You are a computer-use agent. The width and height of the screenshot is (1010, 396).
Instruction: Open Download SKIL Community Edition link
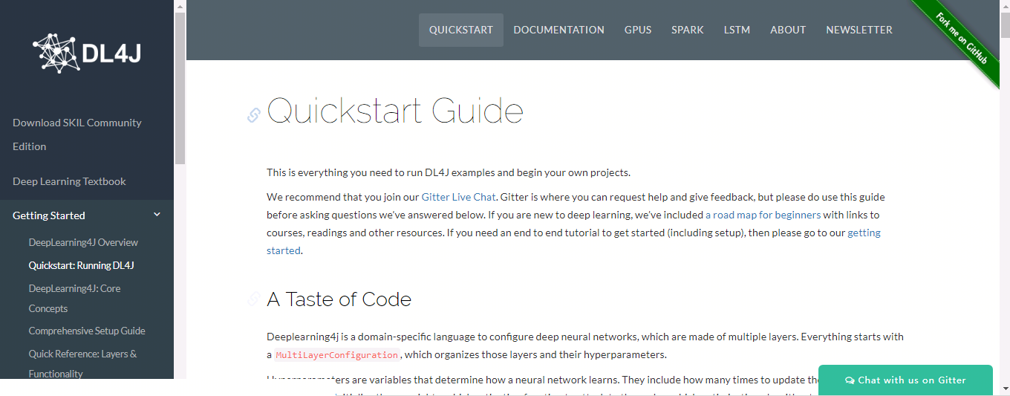point(77,134)
